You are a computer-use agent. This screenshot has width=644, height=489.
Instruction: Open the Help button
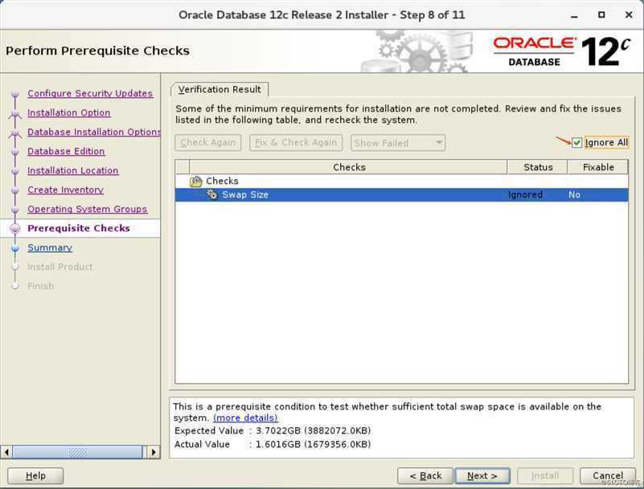[x=35, y=476]
